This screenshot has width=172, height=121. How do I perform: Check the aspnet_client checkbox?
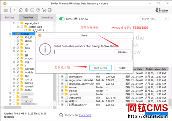(18, 23)
